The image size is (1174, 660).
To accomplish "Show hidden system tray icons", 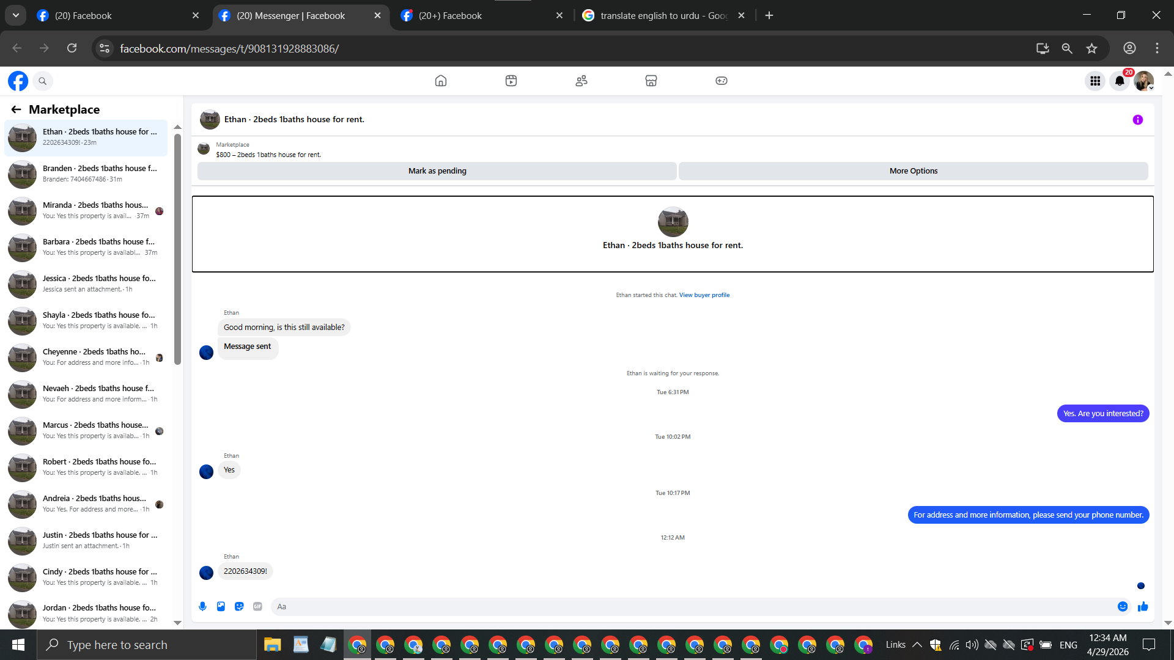I will coord(917,645).
